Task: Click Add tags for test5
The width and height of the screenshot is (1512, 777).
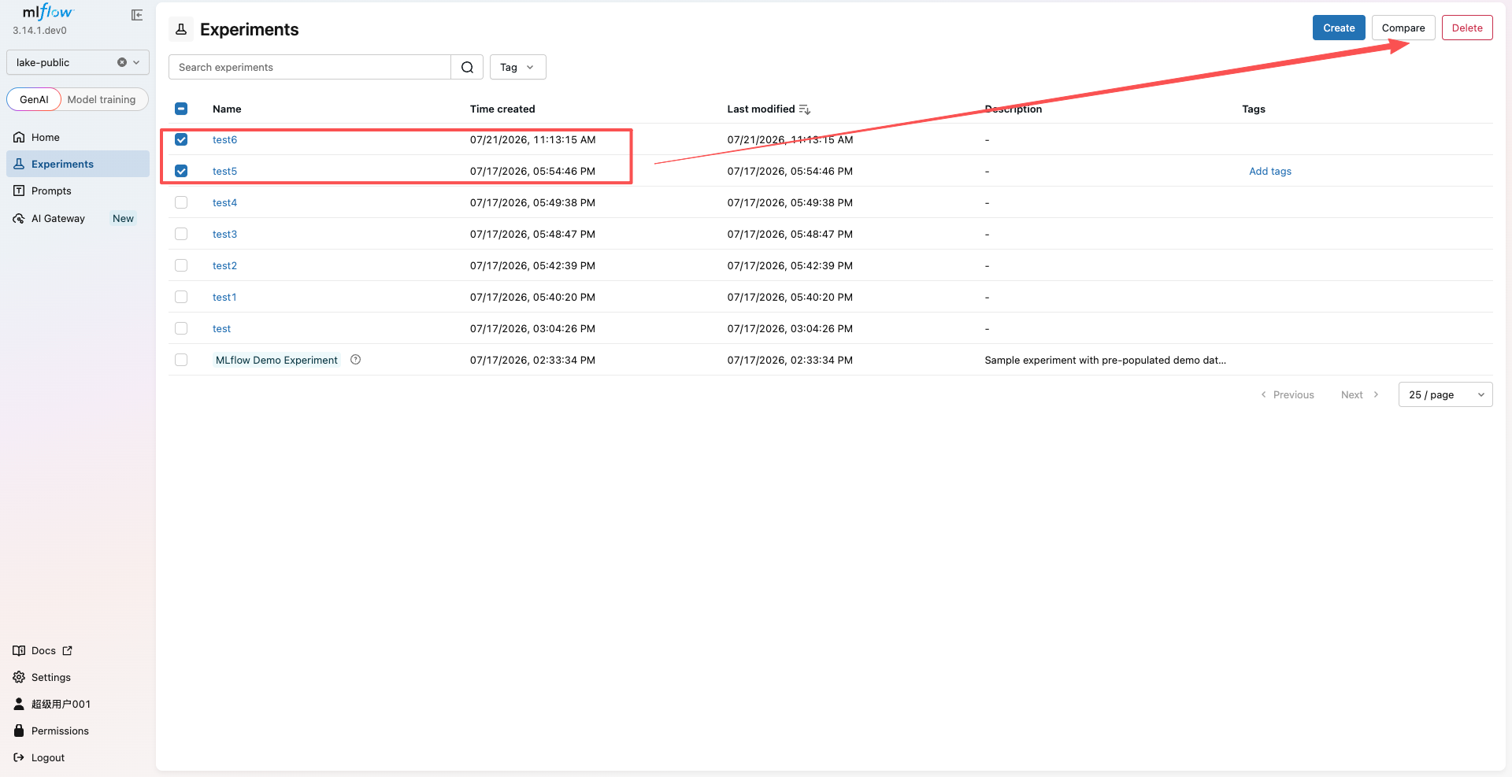Action: [1269, 171]
